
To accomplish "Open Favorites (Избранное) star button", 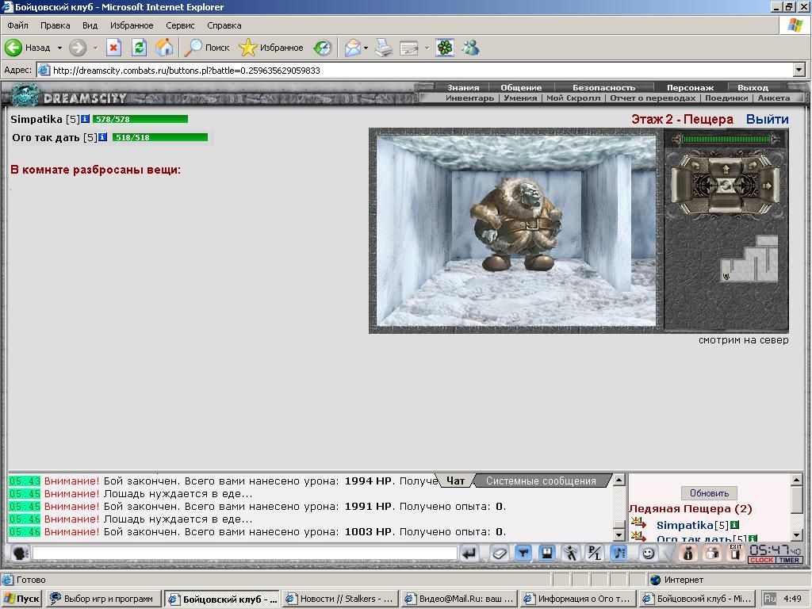I will (271, 48).
